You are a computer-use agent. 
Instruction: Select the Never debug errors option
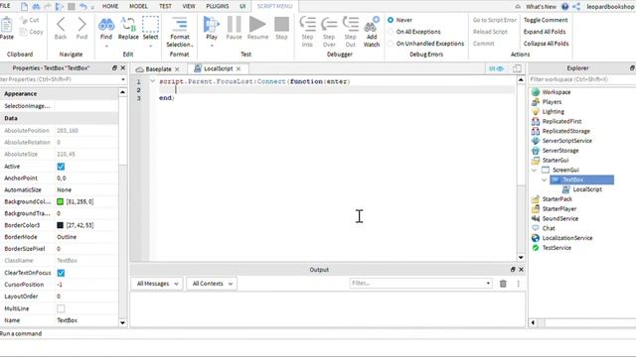click(391, 20)
